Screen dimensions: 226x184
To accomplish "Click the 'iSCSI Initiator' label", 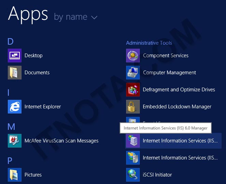I will coord(157,175).
